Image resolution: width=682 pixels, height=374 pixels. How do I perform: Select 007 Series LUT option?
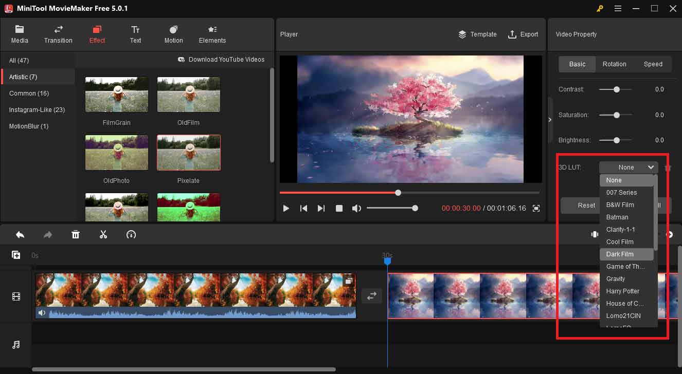(x=626, y=193)
